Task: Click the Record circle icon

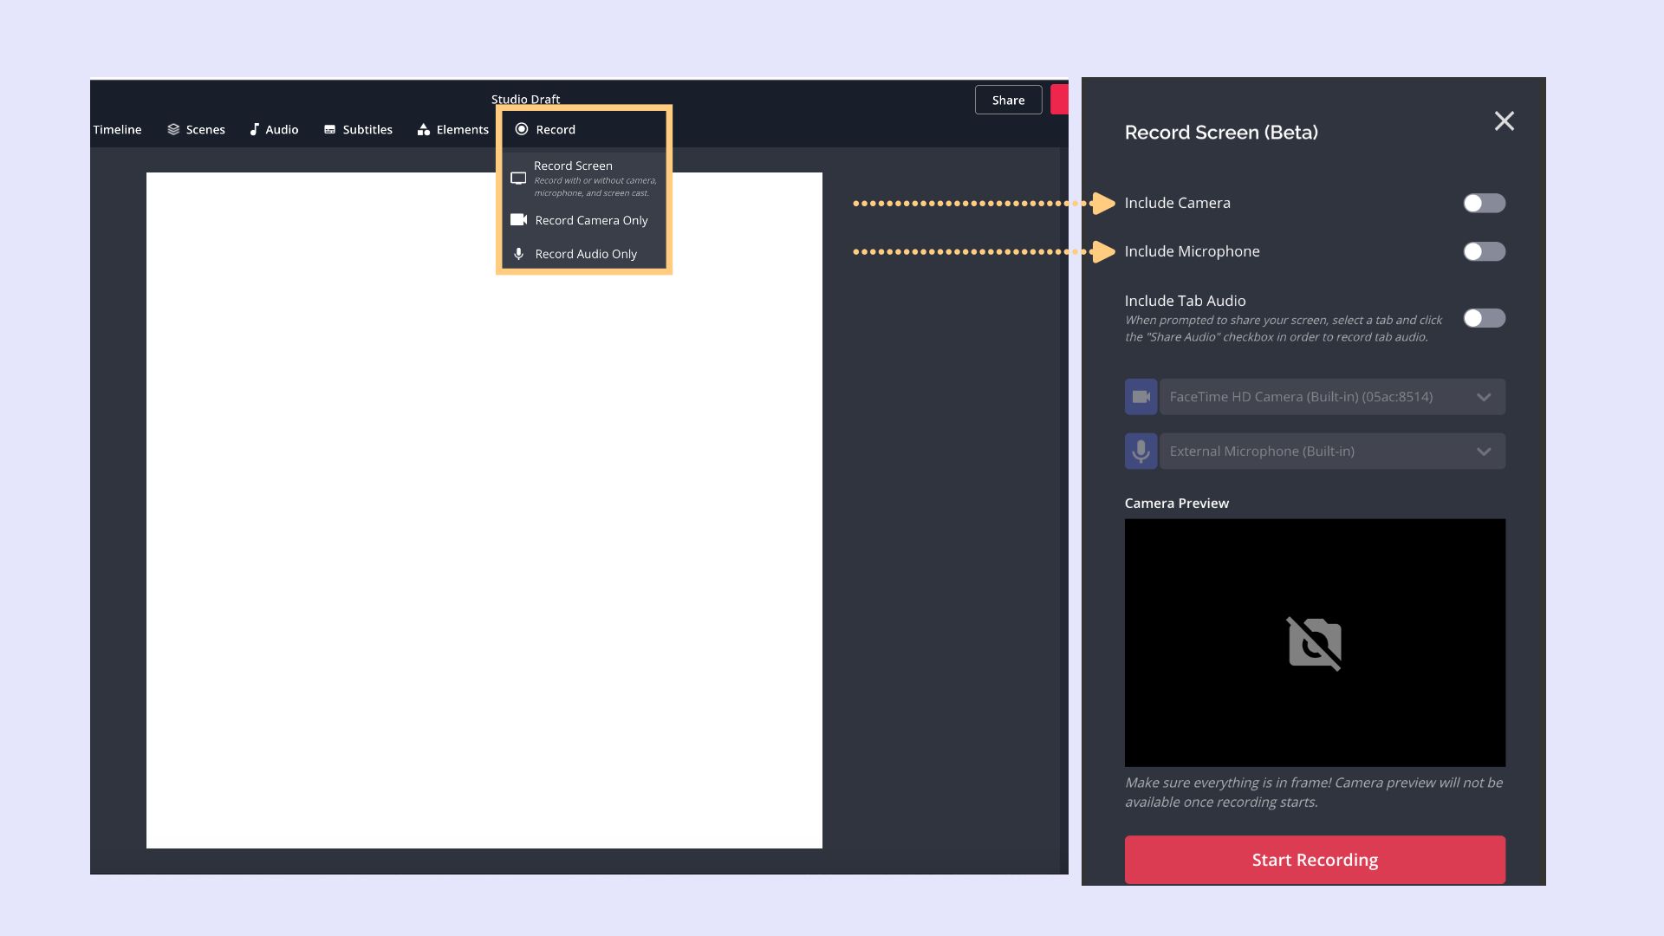Action: click(522, 129)
